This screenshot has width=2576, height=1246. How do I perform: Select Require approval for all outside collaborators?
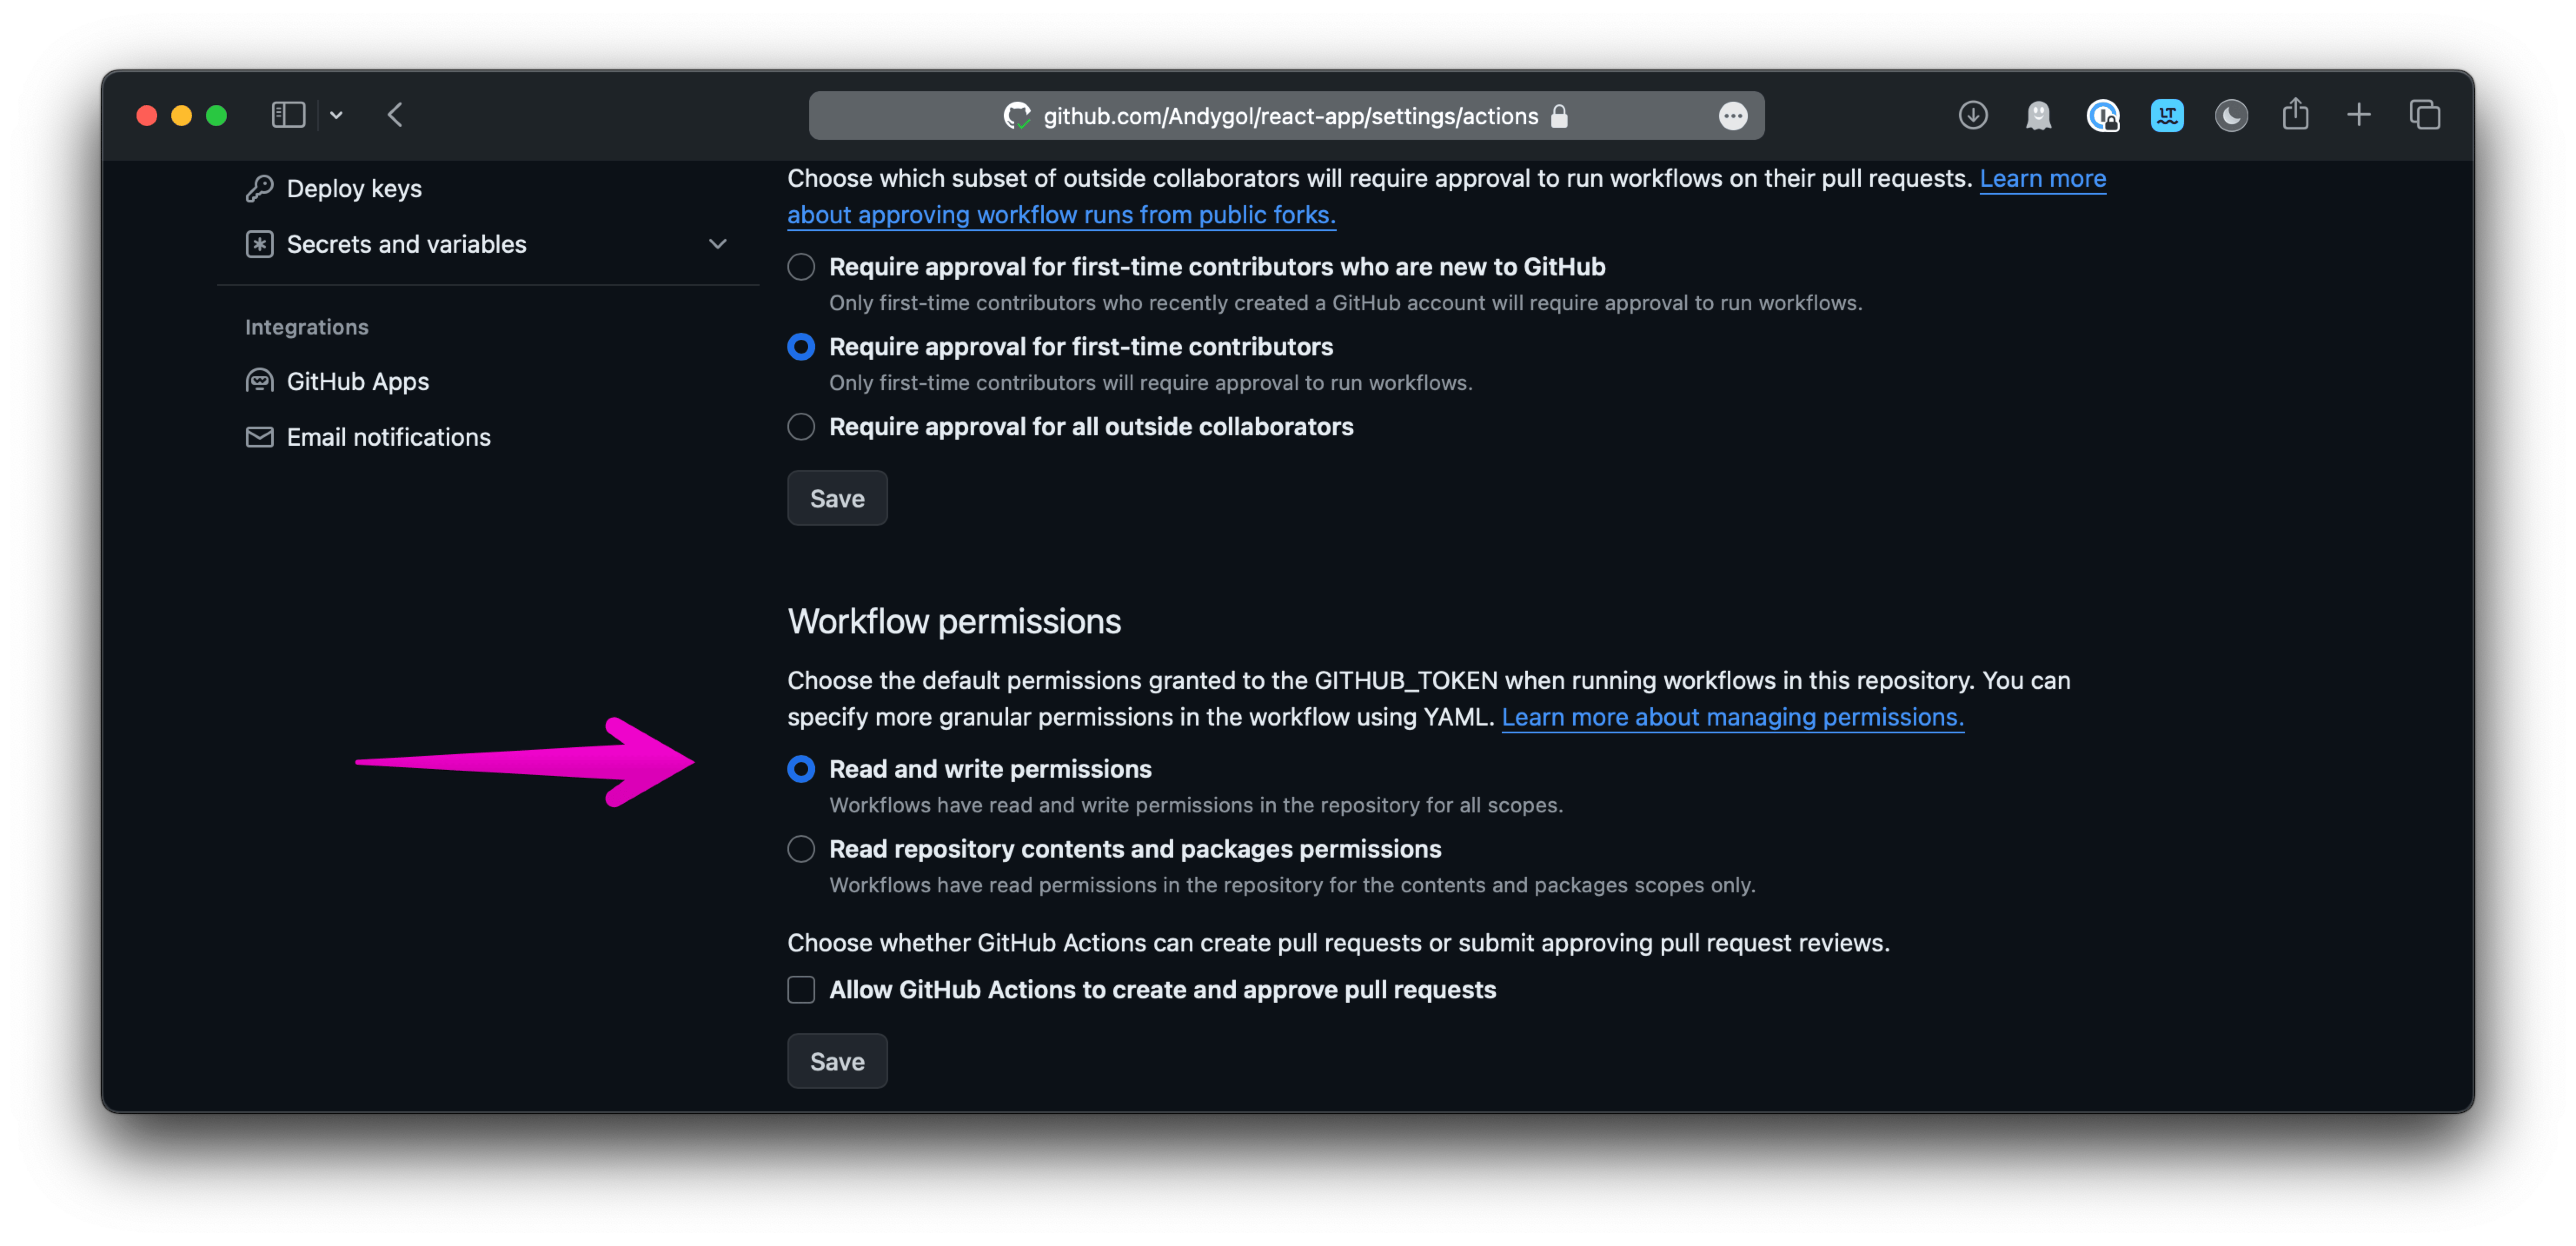tap(800, 427)
